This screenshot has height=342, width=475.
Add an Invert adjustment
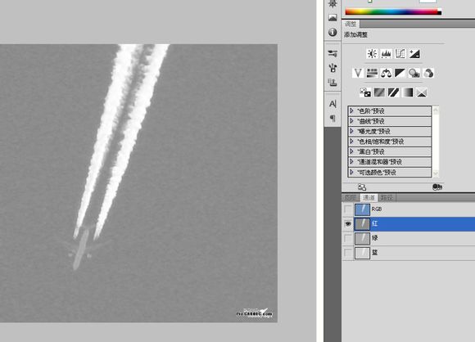click(365, 92)
